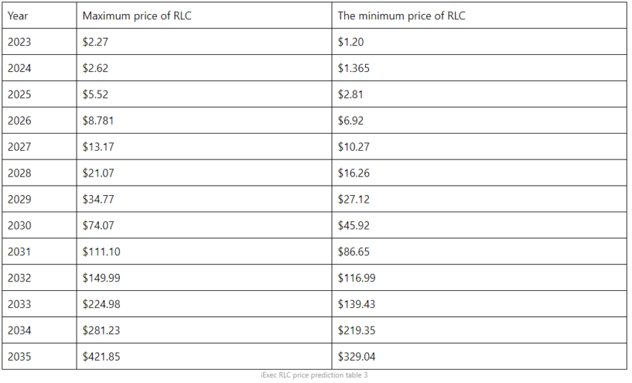The width and height of the screenshot is (632, 383).
Task: Click The minimum price of RLC header
Action: (x=480, y=16)
